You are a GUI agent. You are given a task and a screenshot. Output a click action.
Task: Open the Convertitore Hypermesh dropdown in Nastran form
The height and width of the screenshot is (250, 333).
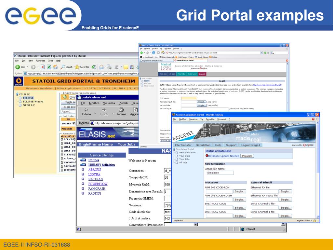(x=196, y=225)
